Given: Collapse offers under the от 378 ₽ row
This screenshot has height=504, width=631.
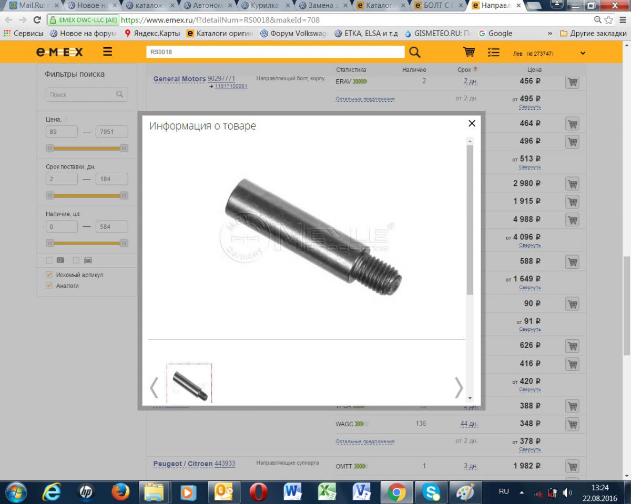Looking at the screenshot, I should coord(530,449).
